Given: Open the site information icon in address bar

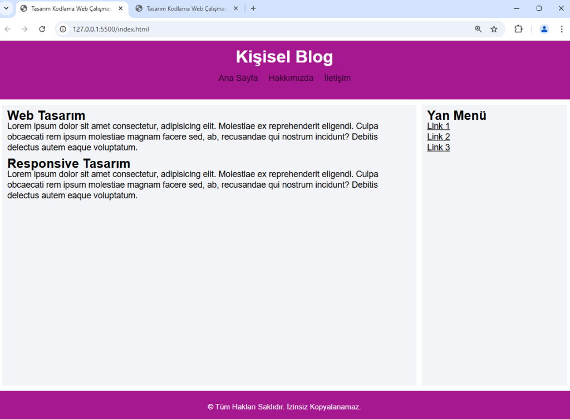Looking at the screenshot, I should pos(63,29).
